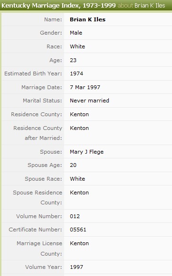Screen dimensions: 172x276
Task: Click the Estimated Birth Year 1974
Action: 76,74
